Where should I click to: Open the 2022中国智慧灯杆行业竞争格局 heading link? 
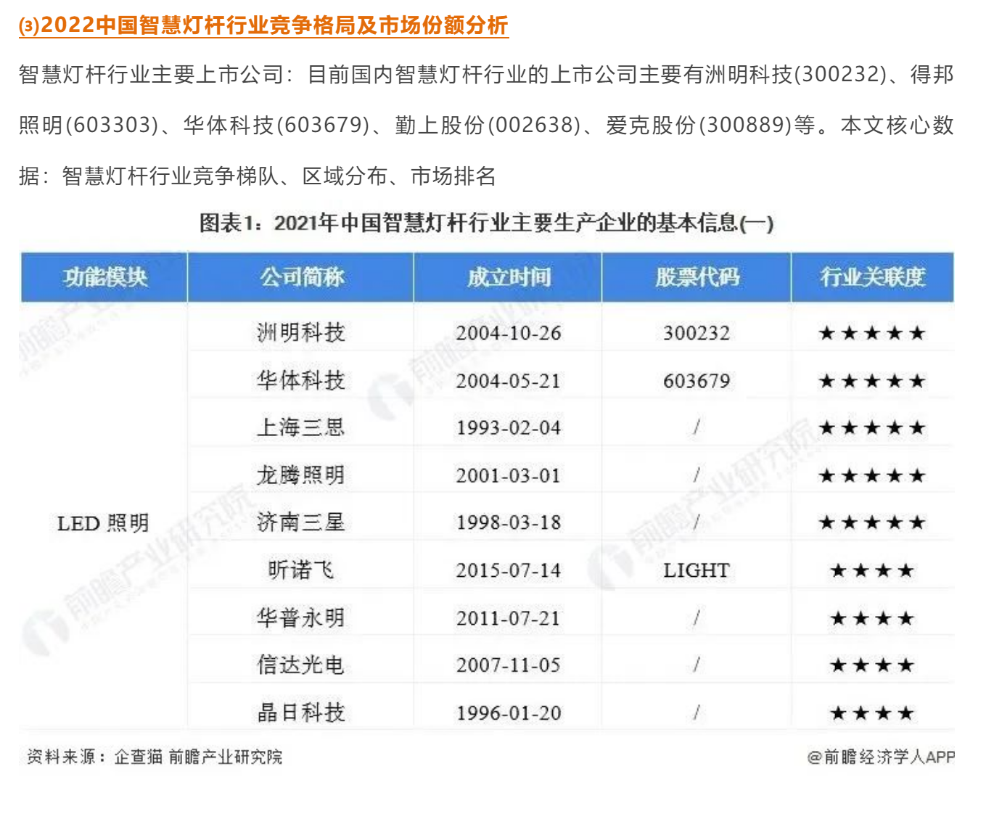[x=263, y=25]
